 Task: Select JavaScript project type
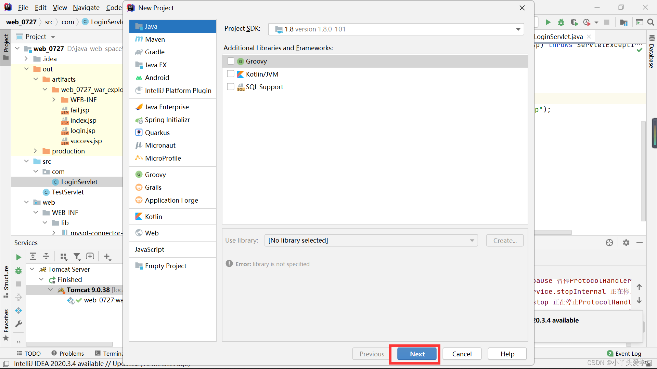pos(173,249)
